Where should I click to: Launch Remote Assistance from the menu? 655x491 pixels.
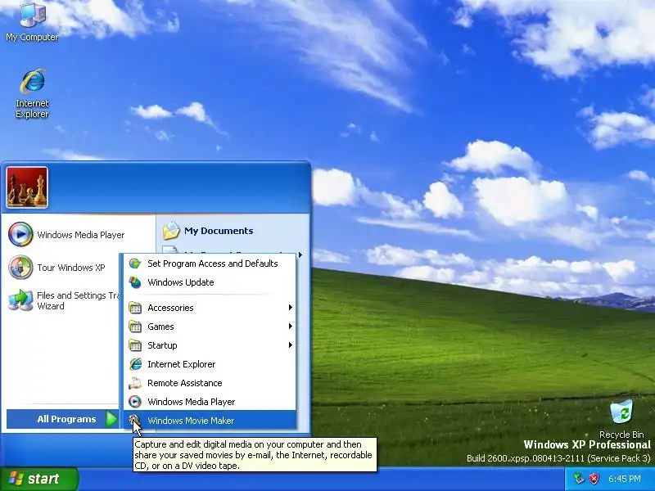(210, 383)
